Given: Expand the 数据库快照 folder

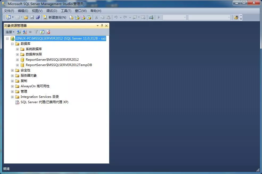Looking at the screenshot, I should (x=17, y=54).
